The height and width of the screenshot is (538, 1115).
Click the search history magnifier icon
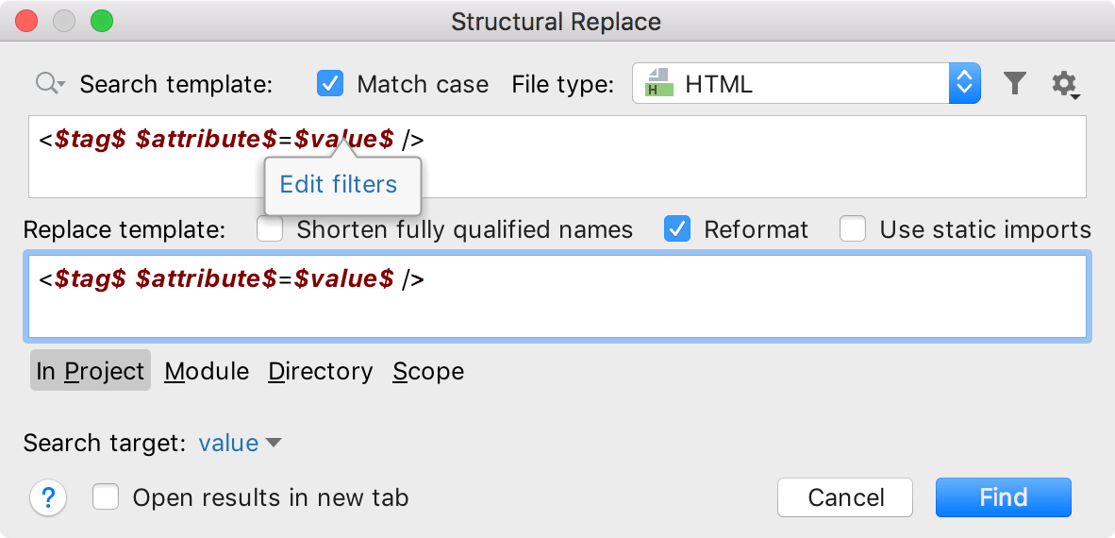tap(49, 84)
